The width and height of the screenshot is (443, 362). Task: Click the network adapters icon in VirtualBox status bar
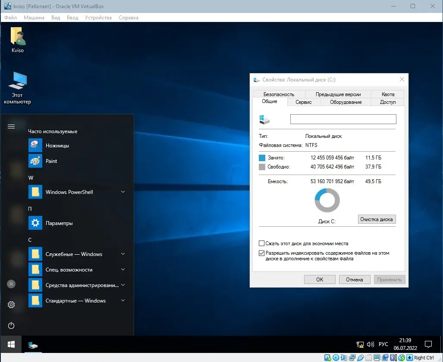tap(352, 357)
